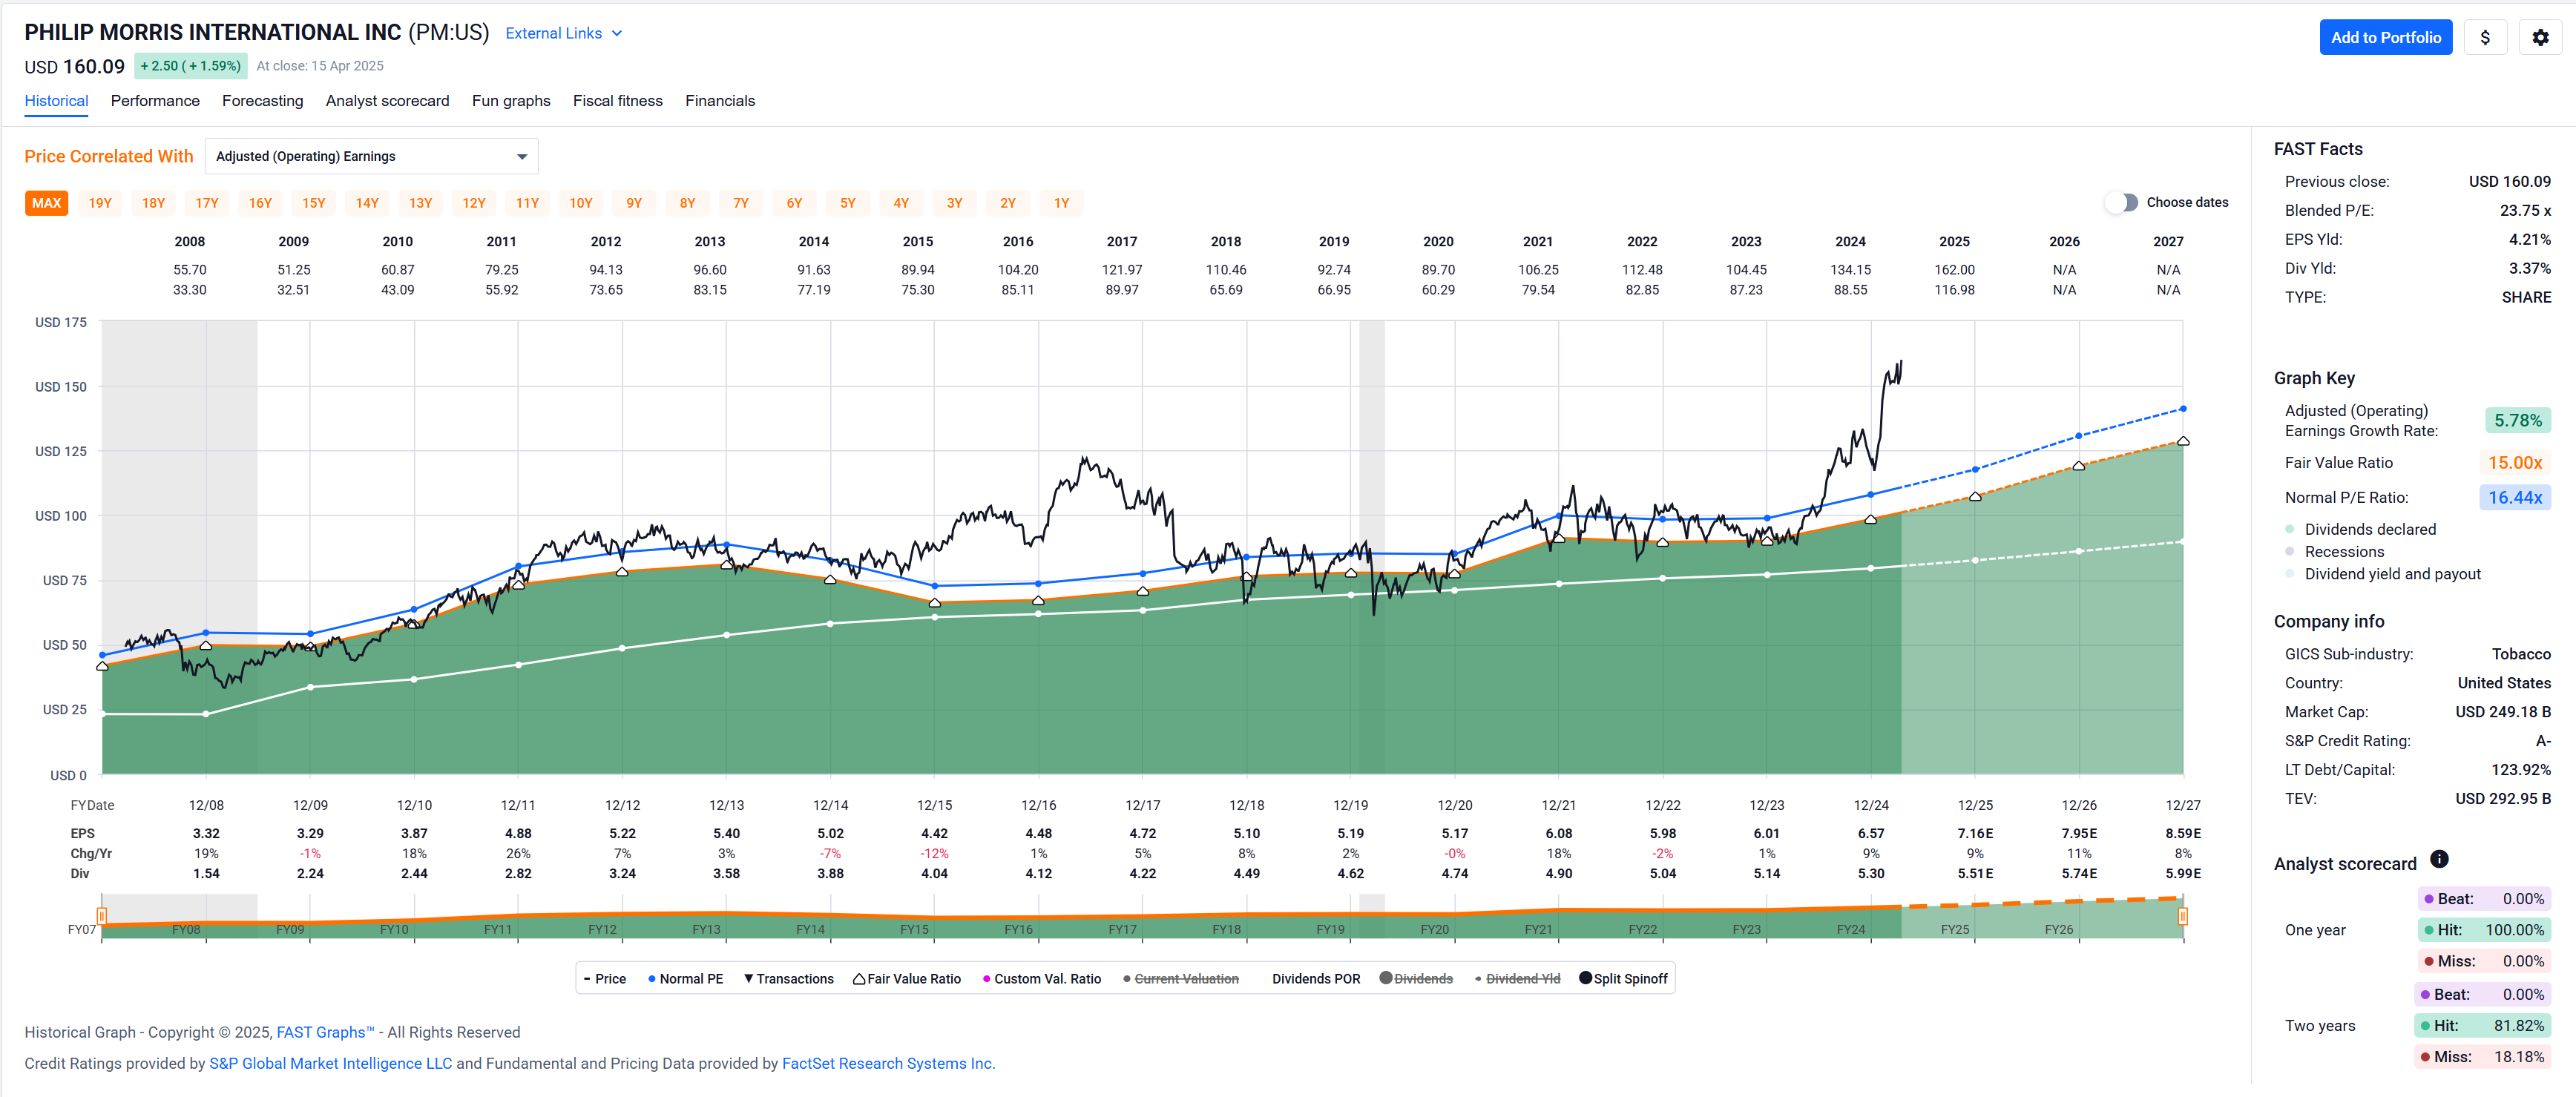Open the Adjusted (Operating) Earnings combo box

point(371,156)
